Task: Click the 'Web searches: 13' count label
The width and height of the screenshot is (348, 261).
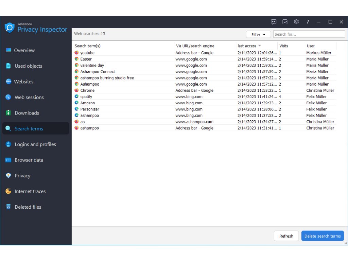Action: tap(90, 34)
